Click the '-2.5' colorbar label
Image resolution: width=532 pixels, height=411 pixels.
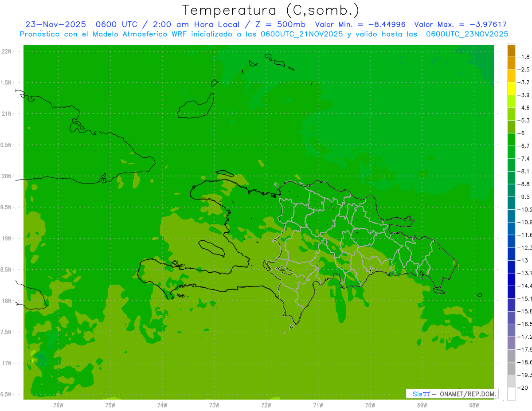click(524, 70)
